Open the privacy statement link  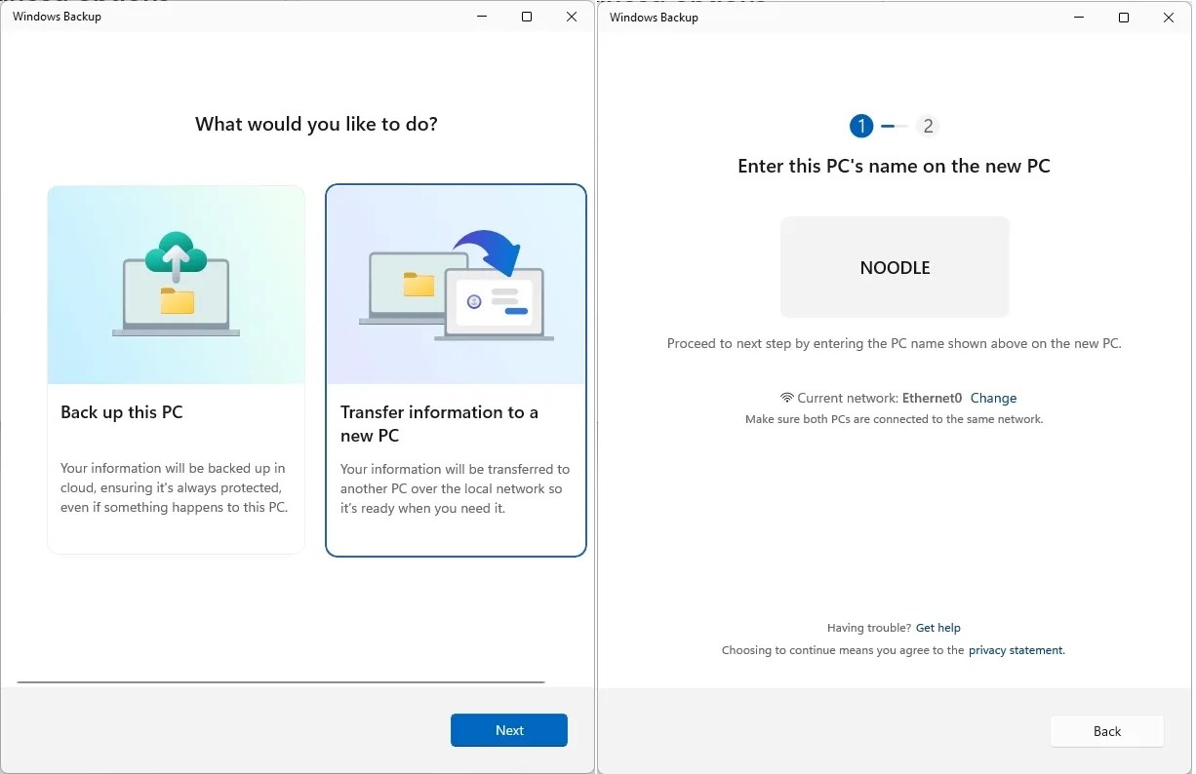(x=1015, y=650)
